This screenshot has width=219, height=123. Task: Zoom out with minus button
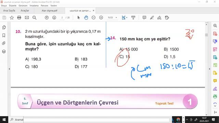(x=93, y=17)
